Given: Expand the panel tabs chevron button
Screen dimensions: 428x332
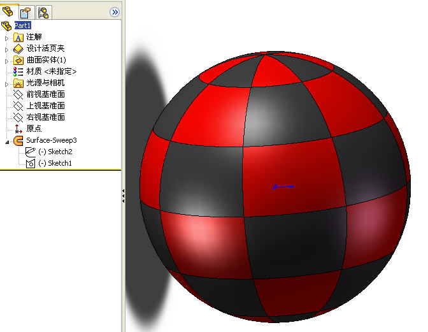Looking at the screenshot, I should 115,12.
